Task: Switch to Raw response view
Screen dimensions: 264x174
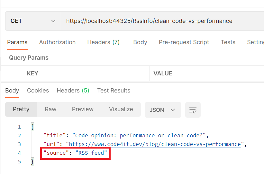Action: [x=50, y=109]
